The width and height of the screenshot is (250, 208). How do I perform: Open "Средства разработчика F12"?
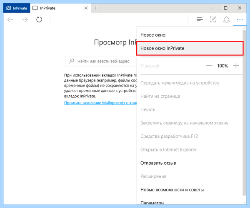tap(190, 136)
